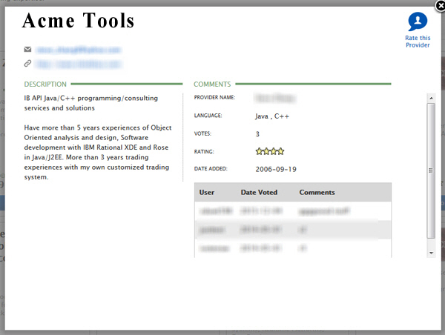Screen dimensions: 445x335
Task: Click the chain link website icon
Action: (27, 64)
